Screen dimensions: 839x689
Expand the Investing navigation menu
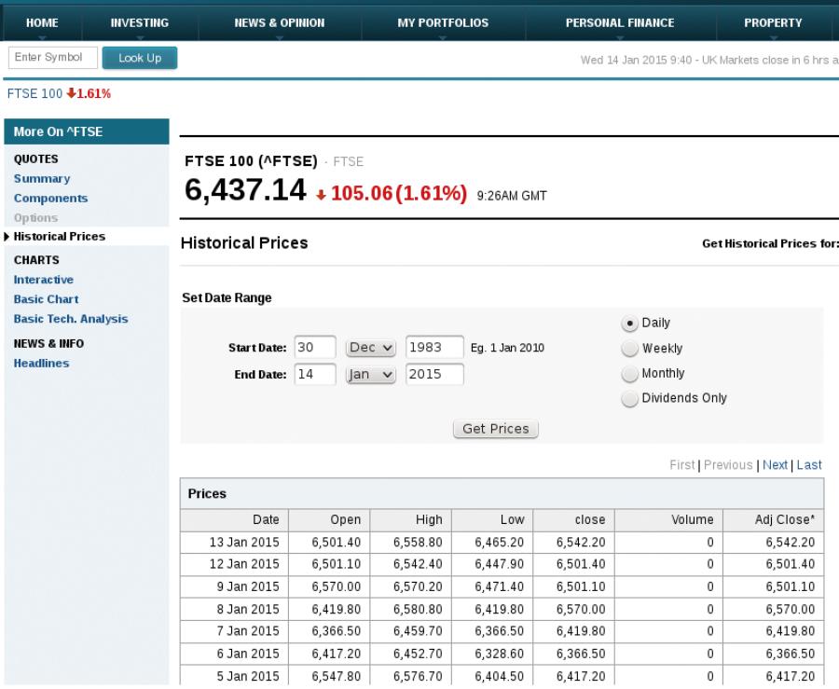point(140,23)
